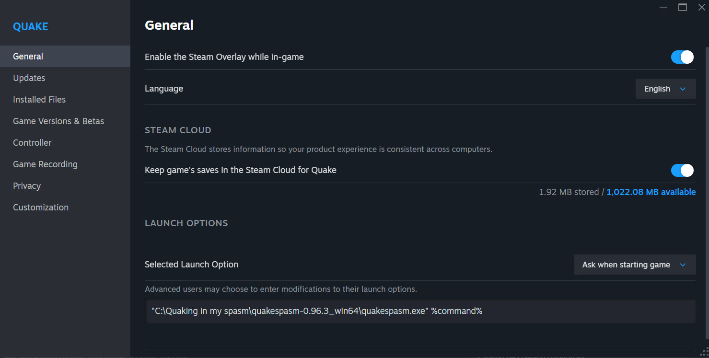The width and height of the screenshot is (709, 358).
Task: Click the 'Language' setting label
Action: click(x=164, y=89)
